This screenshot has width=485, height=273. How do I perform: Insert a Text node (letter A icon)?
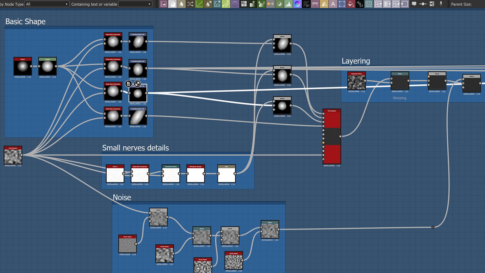click(x=333, y=4)
